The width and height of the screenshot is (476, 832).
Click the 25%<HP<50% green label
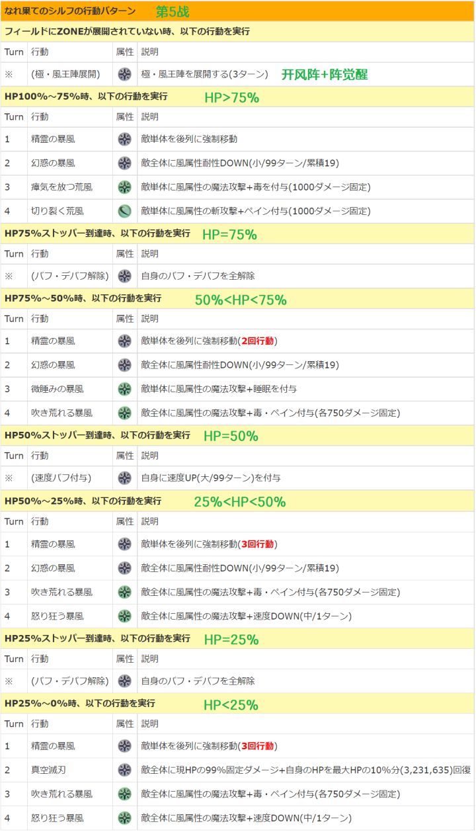tap(240, 502)
